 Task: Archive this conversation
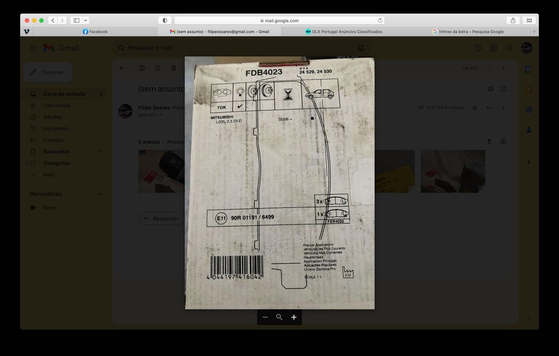(x=142, y=68)
